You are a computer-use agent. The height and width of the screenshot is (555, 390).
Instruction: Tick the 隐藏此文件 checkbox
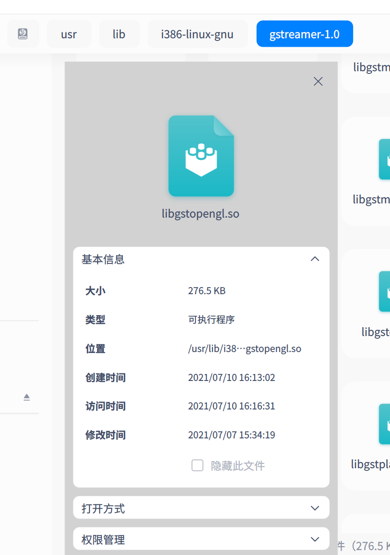(197, 466)
